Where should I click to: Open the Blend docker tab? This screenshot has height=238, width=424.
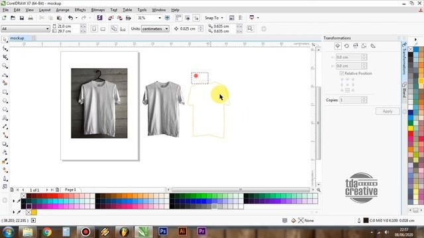pyautogui.click(x=404, y=90)
